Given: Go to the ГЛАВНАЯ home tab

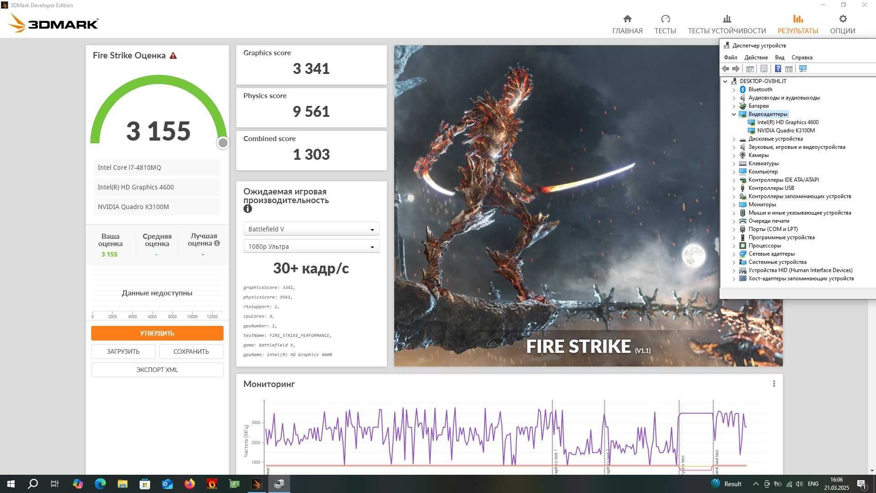Looking at the screenshot, I should (627, 24).
